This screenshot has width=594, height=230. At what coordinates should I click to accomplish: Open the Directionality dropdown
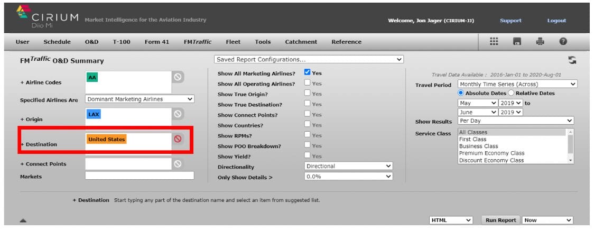pyautogui.click(x=349, y=166)
